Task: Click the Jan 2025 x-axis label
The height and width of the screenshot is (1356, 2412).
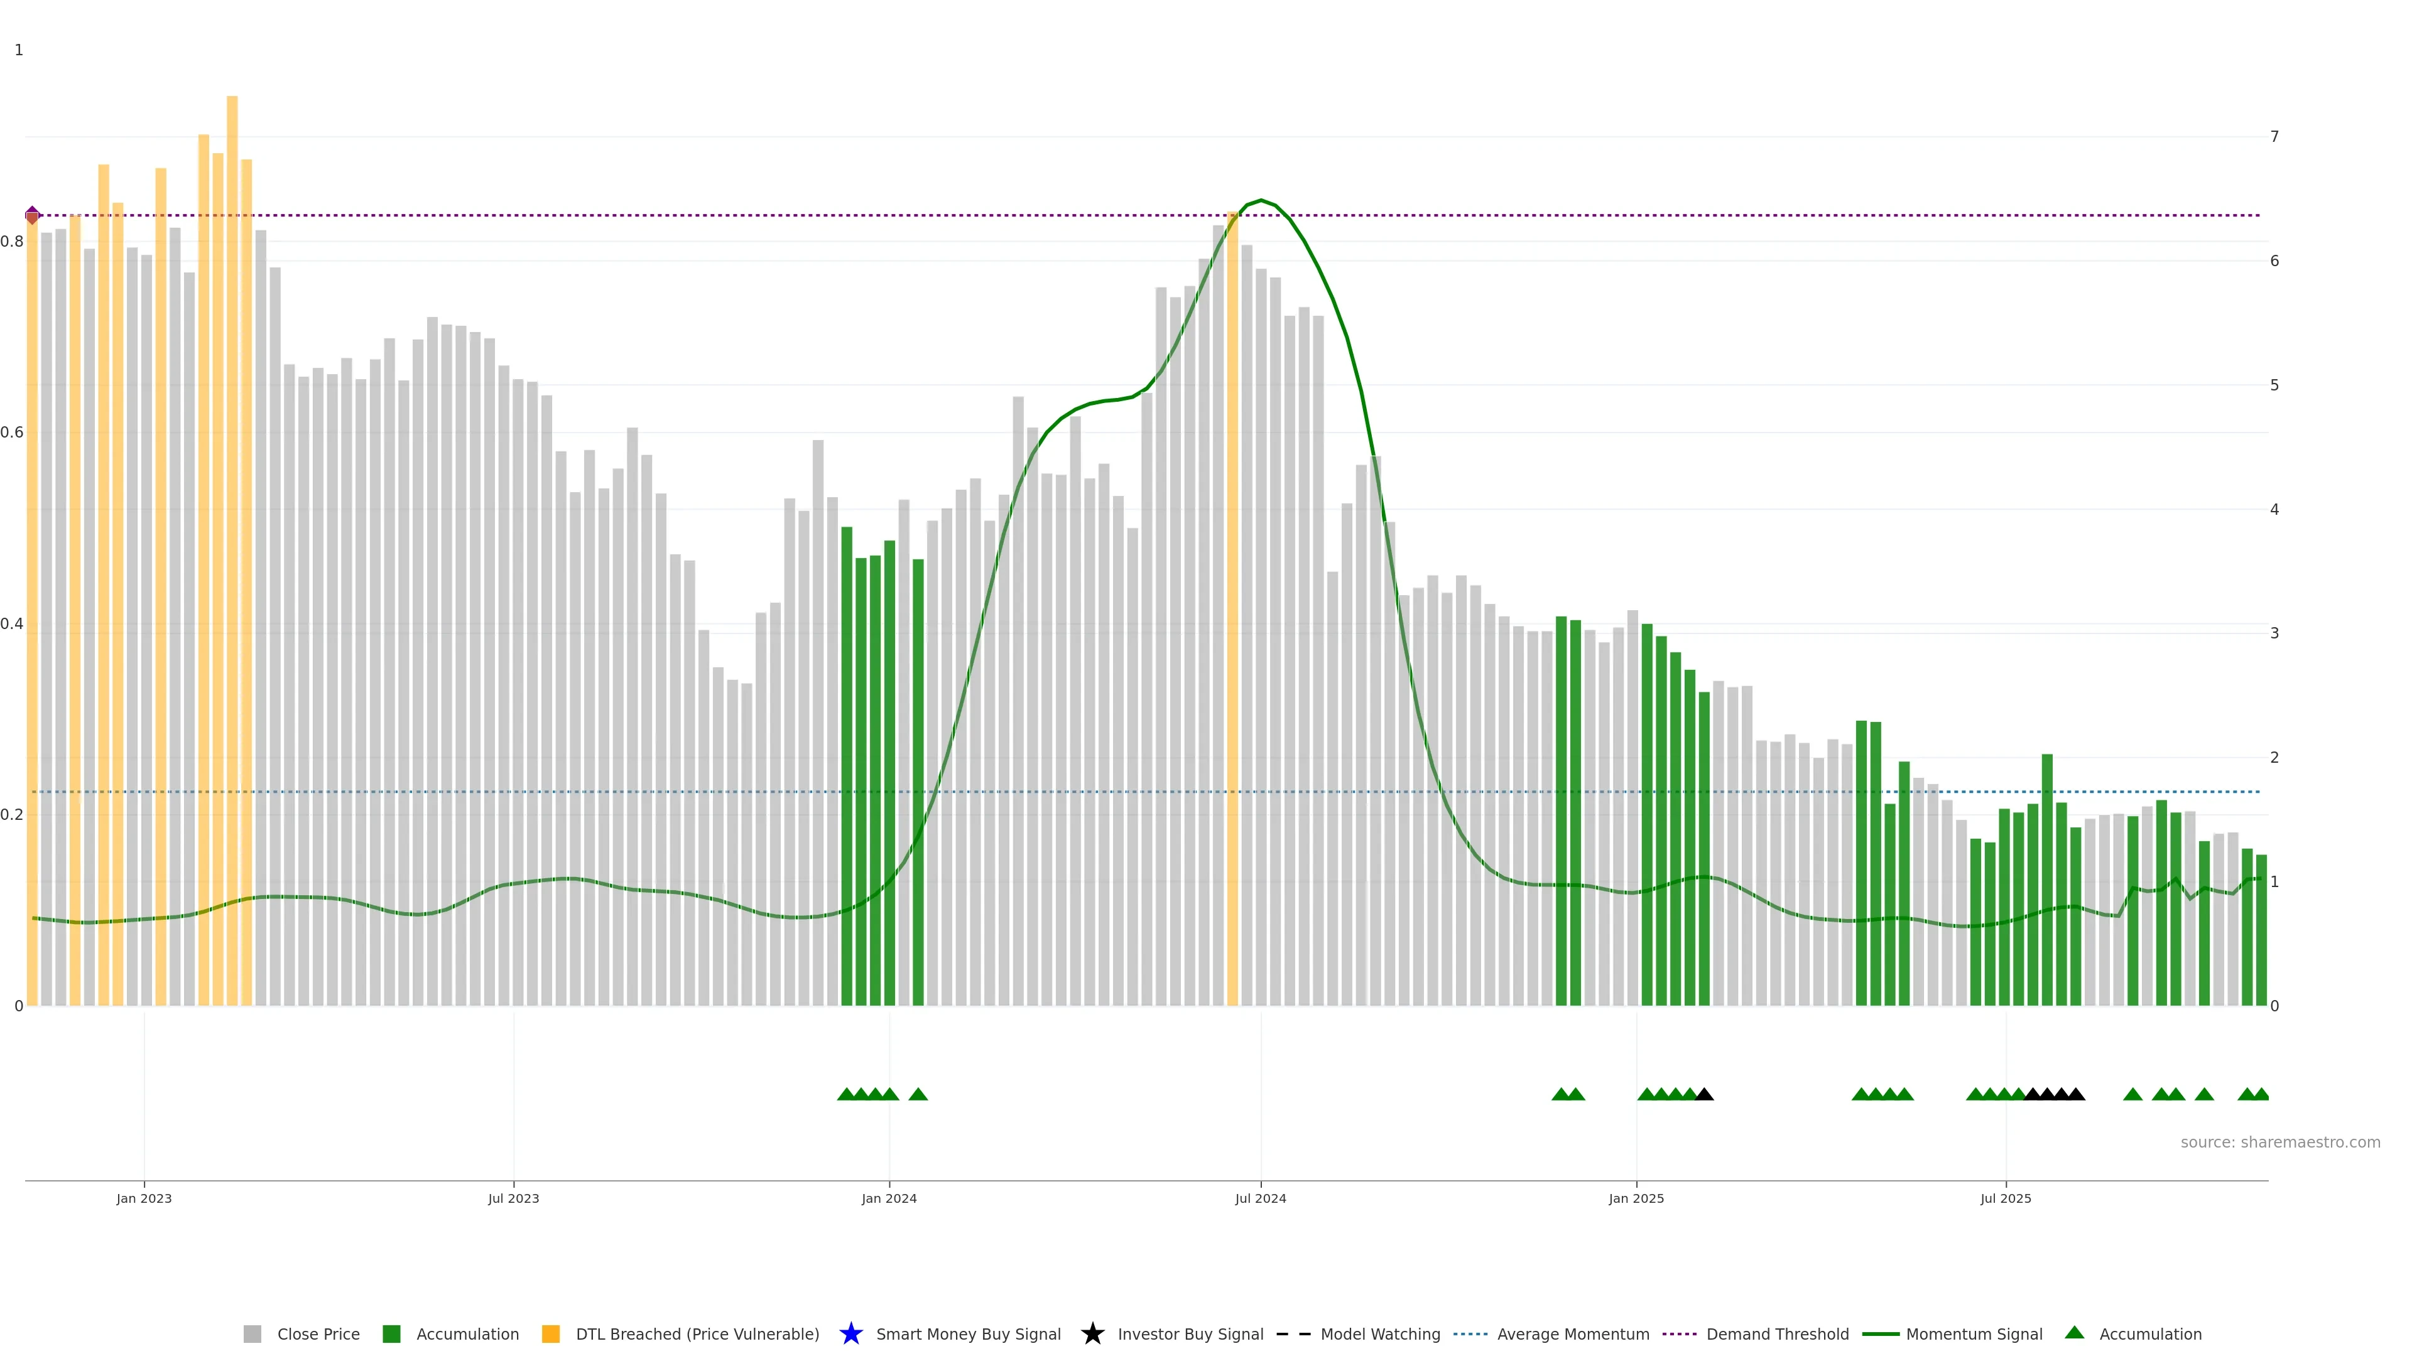Action: (1636, 1198)
